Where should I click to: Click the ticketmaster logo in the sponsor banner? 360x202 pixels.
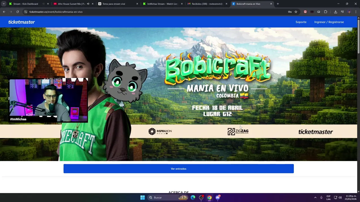[316, 132]
